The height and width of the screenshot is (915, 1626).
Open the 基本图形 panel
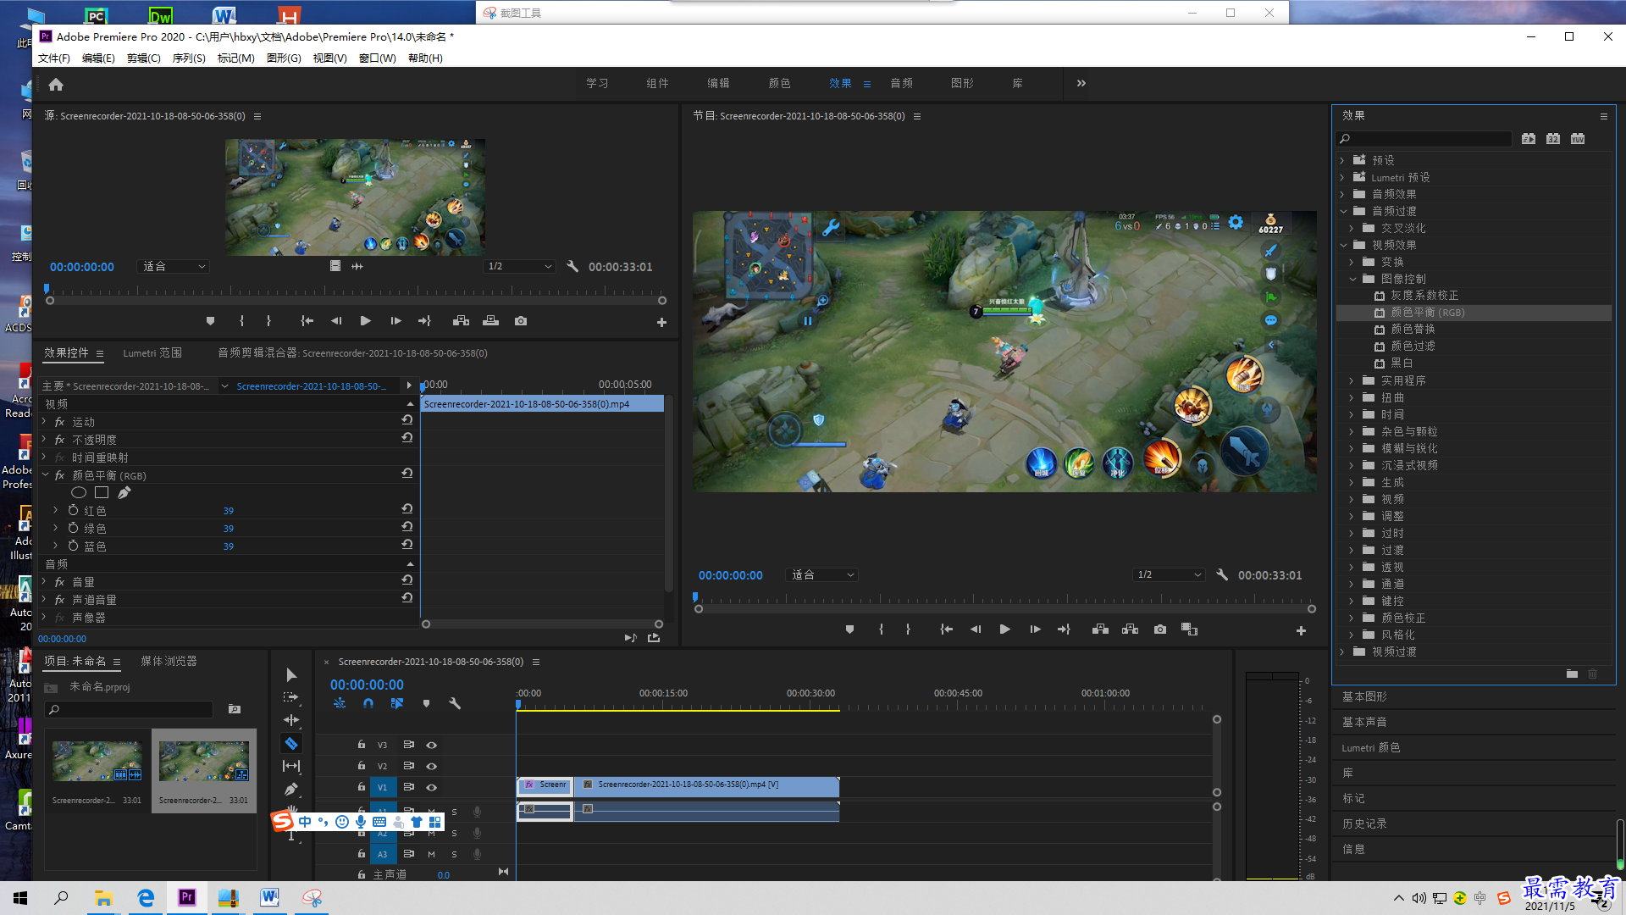click(1364, 696)
